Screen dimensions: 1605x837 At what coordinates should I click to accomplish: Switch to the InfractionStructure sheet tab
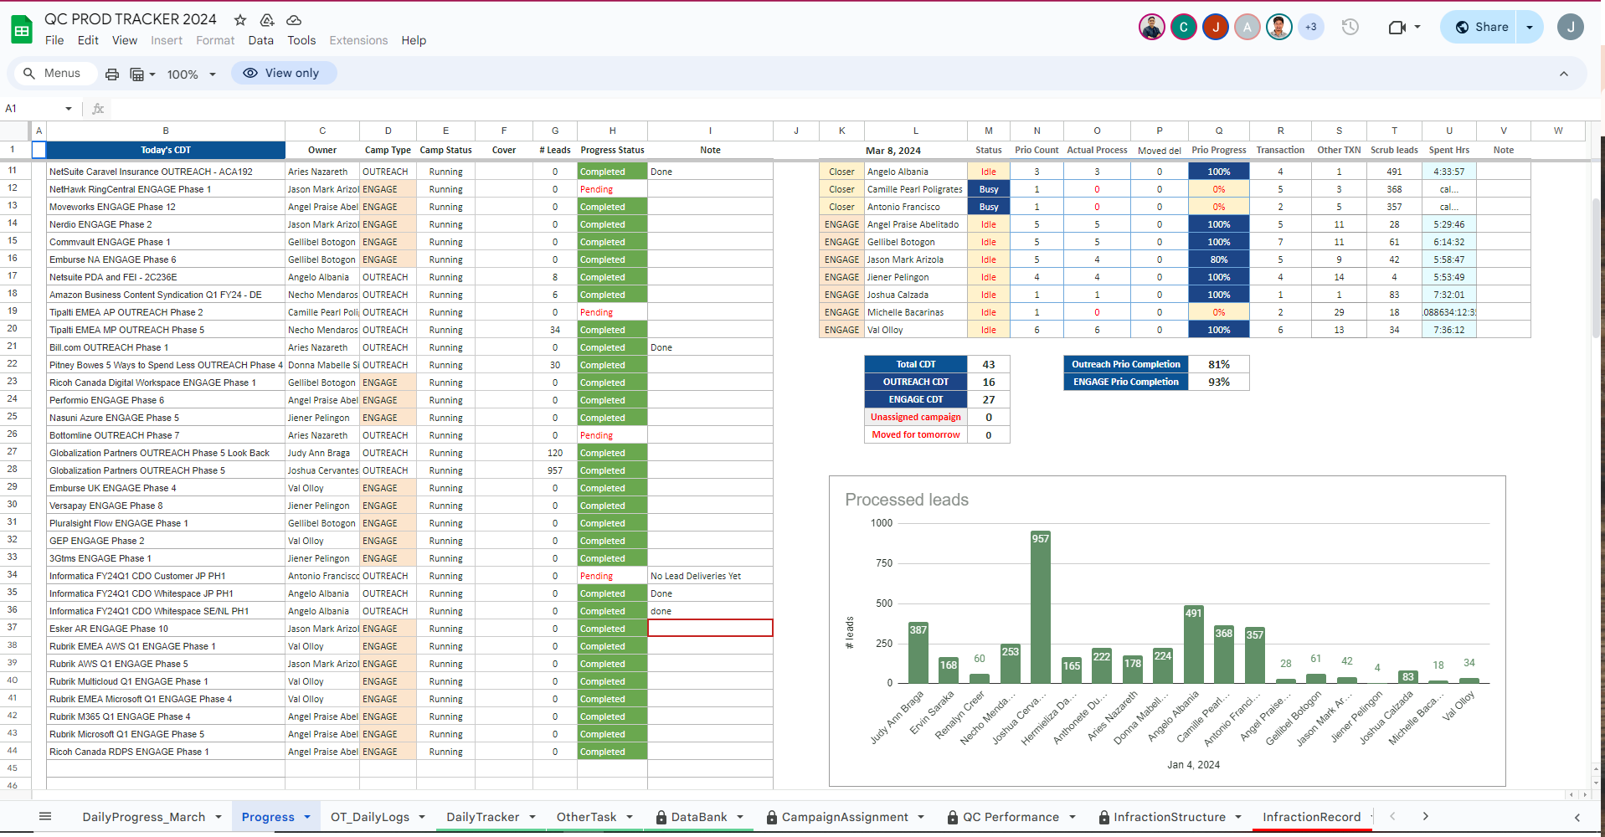click(1170, 817)
